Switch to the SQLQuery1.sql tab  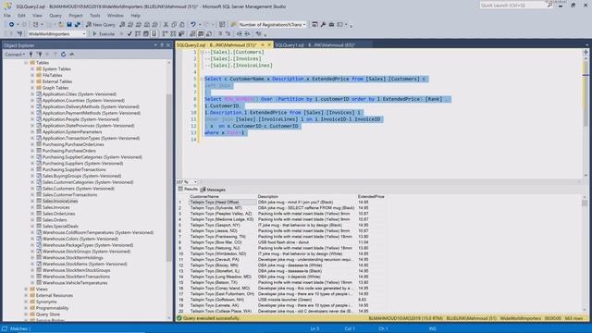point(314,45)
